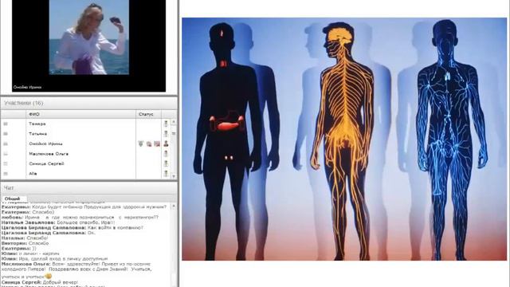Click Синица Сергей's 'Добрый вечер!' message
Image resolution: width=510 pixels, height=287 pixels.
[x=40, y=282]
